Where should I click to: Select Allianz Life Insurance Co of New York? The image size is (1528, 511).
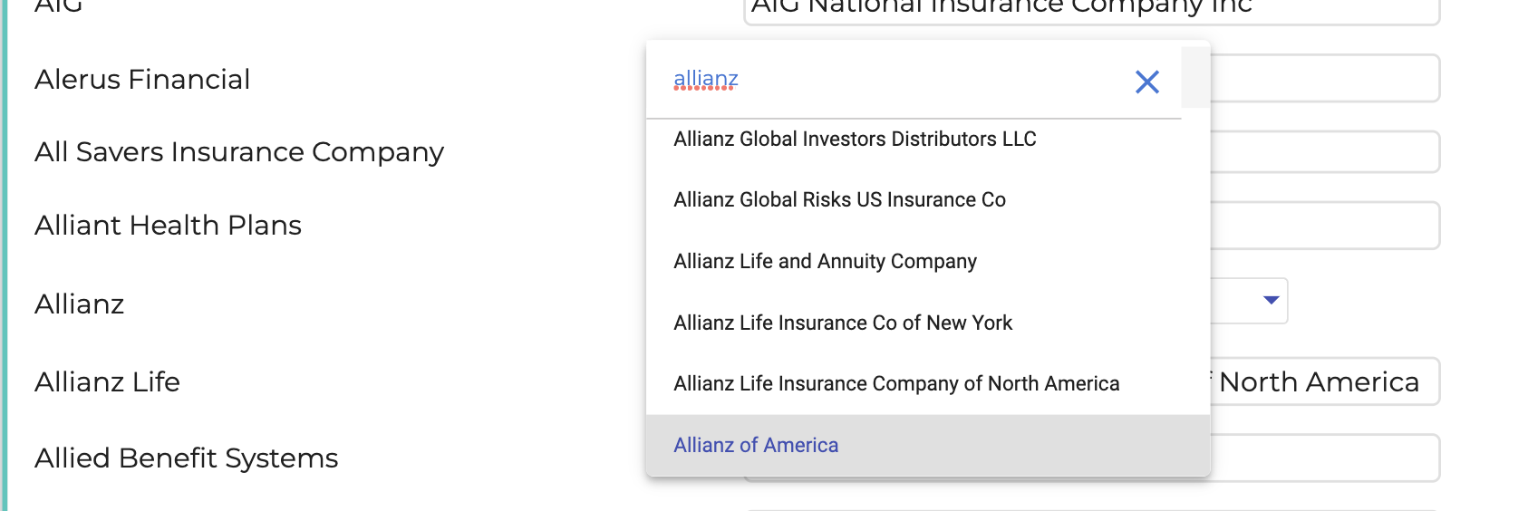pyautogui.click(x=843, y=323)
